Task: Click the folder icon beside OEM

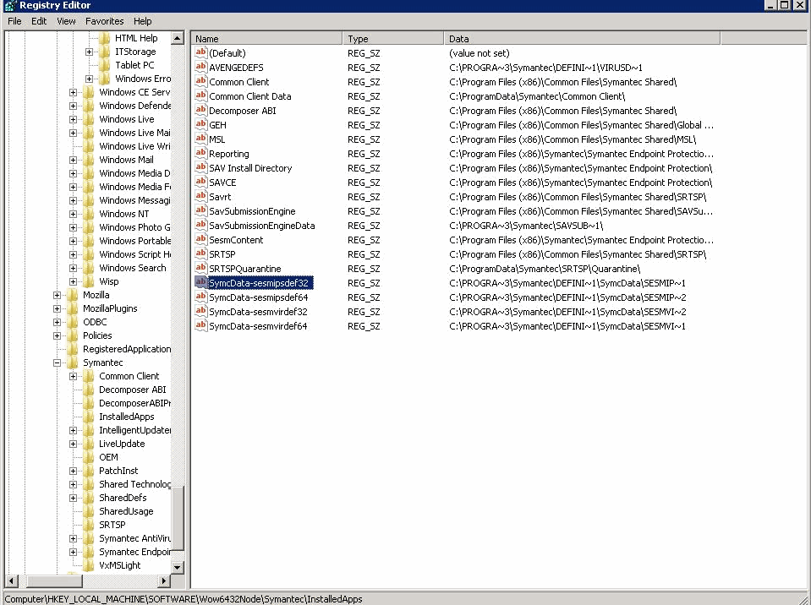Action: [x=89, y=457]
